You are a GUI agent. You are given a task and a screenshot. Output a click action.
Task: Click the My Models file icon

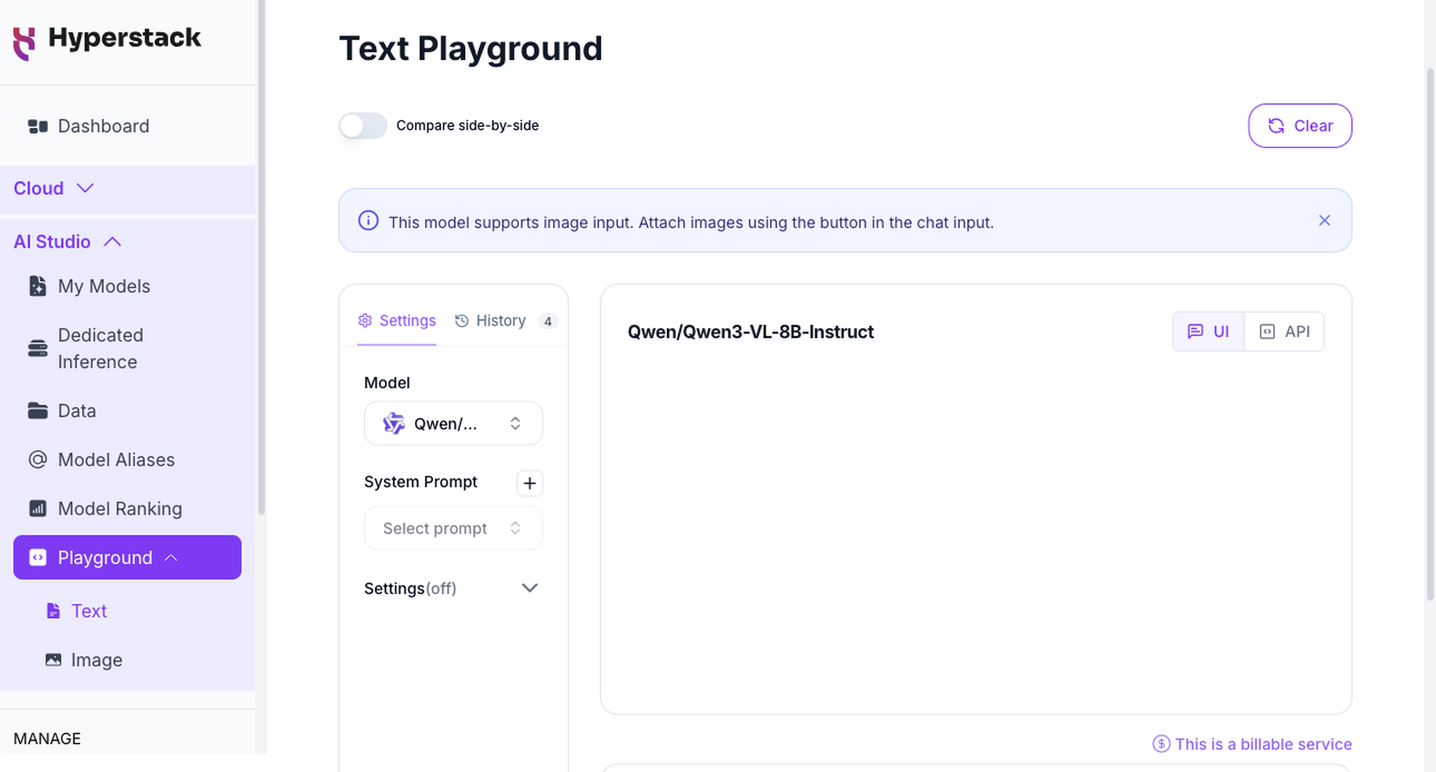(38, 286)
